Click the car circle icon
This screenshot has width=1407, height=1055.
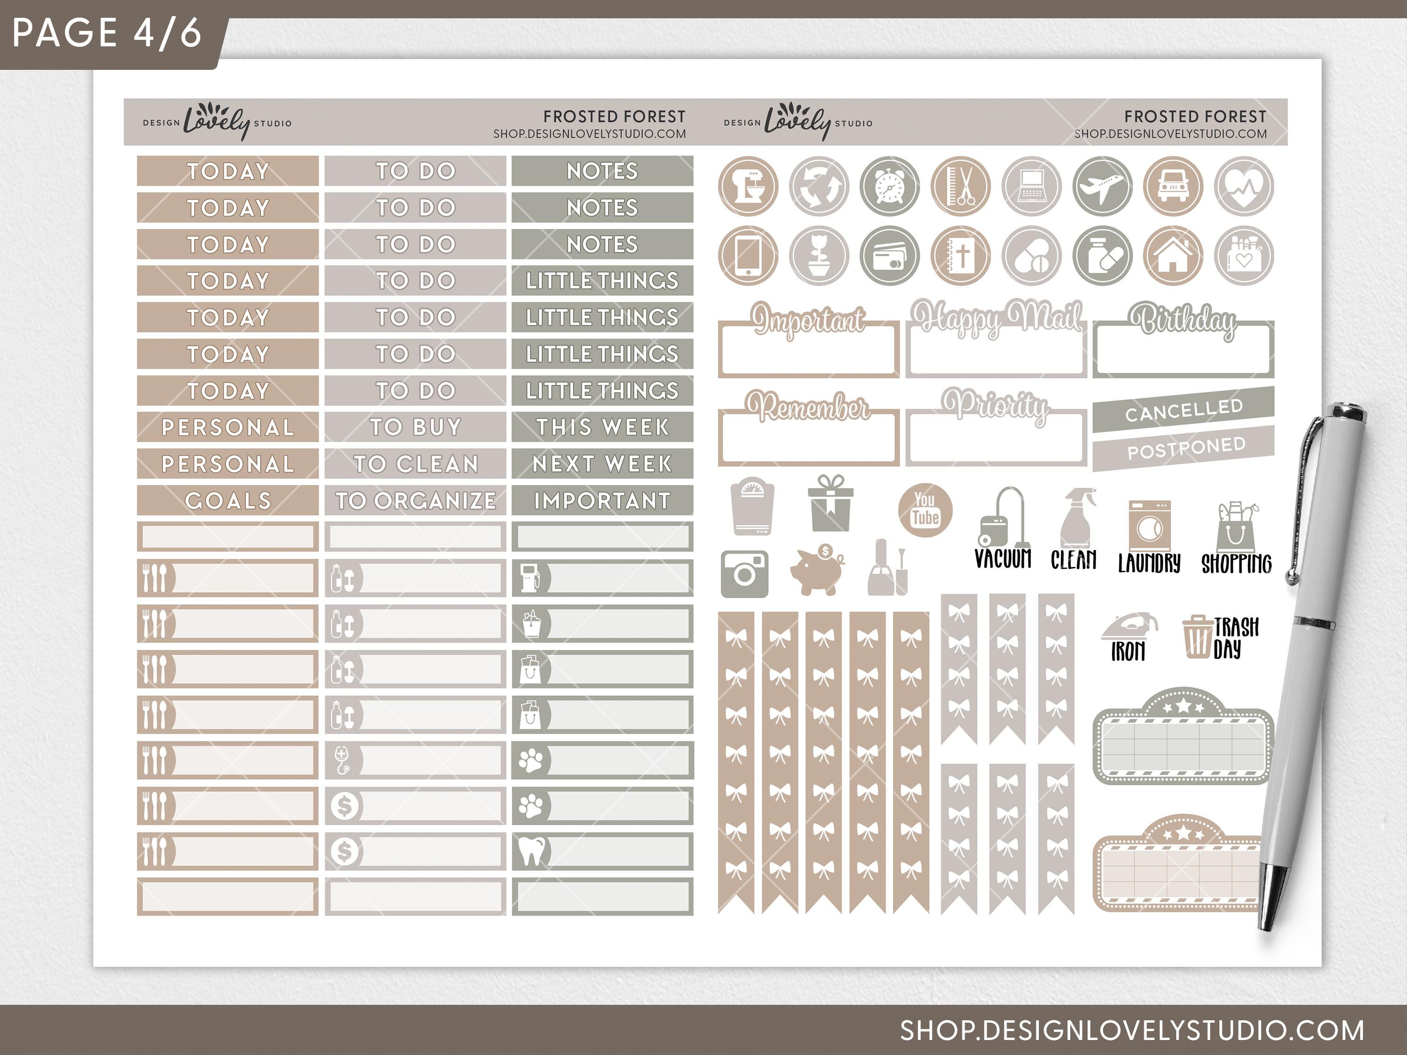(1173, 186)
